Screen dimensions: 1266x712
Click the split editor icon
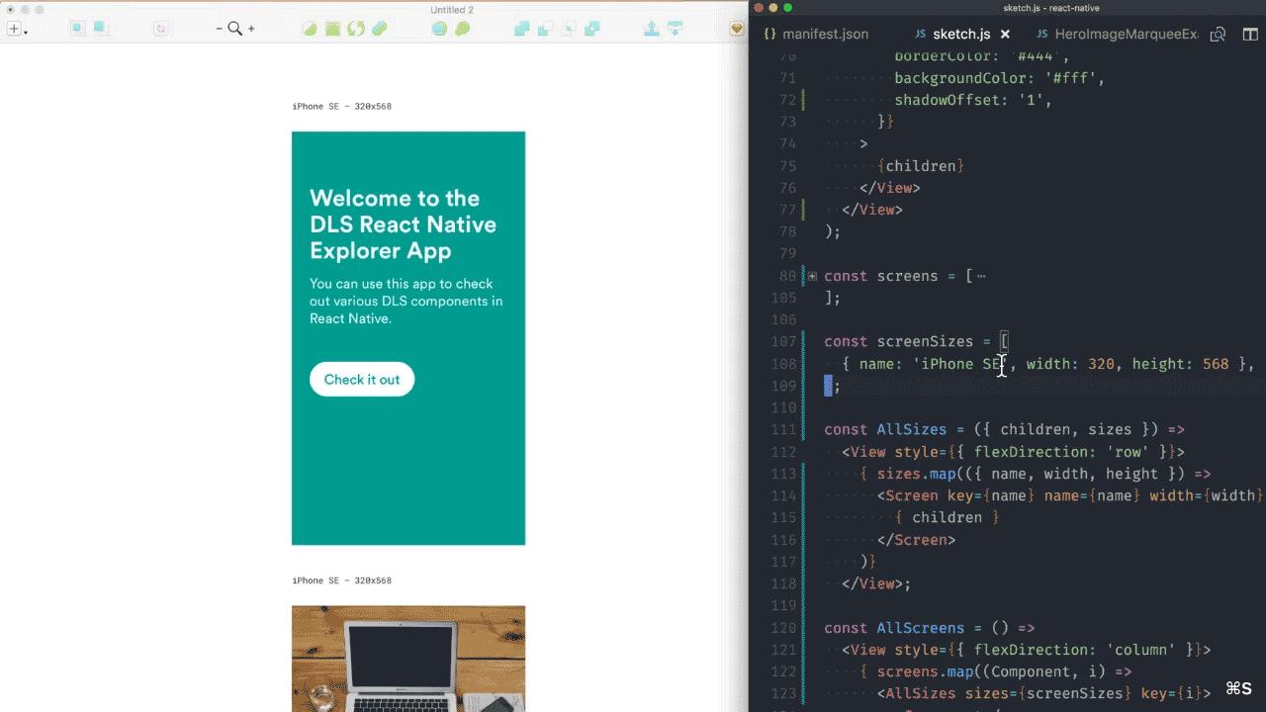[1248, 34]
